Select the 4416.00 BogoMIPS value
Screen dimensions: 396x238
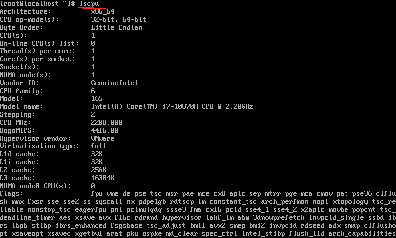104,131
